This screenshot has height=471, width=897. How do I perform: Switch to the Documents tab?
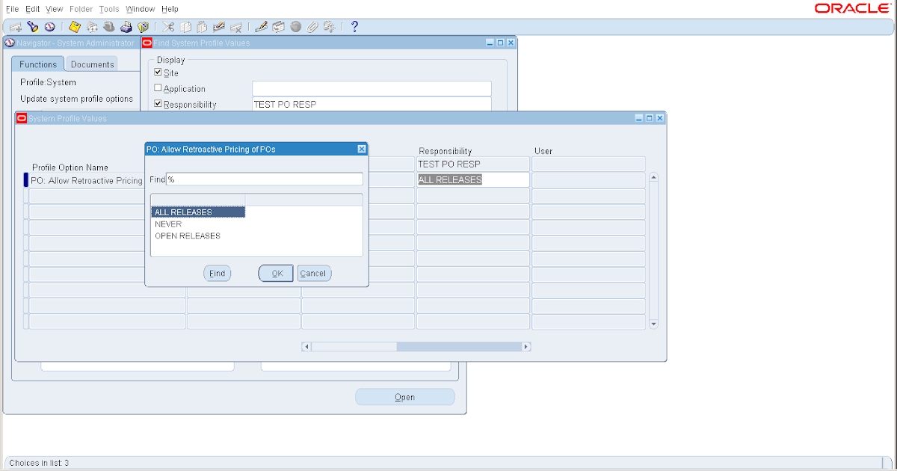(x=90, y=64)
